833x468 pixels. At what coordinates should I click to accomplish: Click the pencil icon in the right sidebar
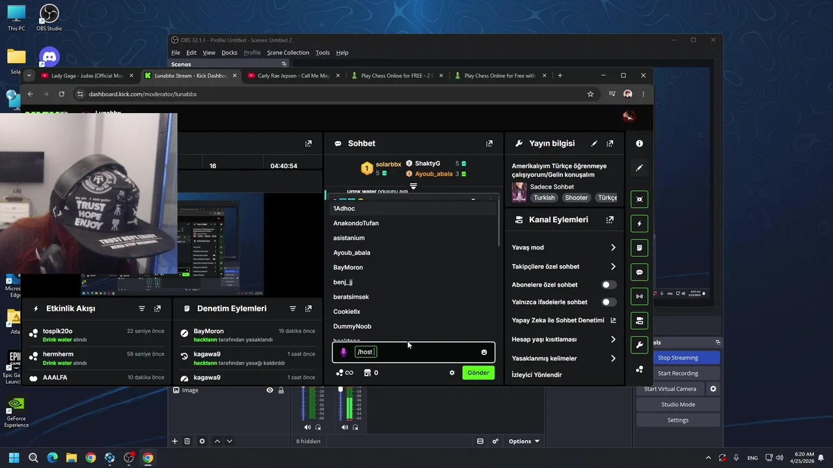pyautogui.click(x=639, y=168)
